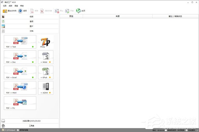
Task: Expand the 工具集 (Toolset) category
Action: [x=30, y=126]
